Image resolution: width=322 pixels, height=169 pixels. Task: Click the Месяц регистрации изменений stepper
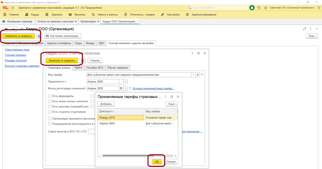(125, 88)
